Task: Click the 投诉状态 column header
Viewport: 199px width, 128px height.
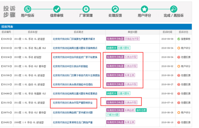Action: 184,32
